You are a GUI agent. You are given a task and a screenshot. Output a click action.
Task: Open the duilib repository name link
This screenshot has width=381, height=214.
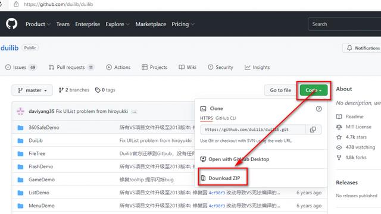click(x=10, y=48)
